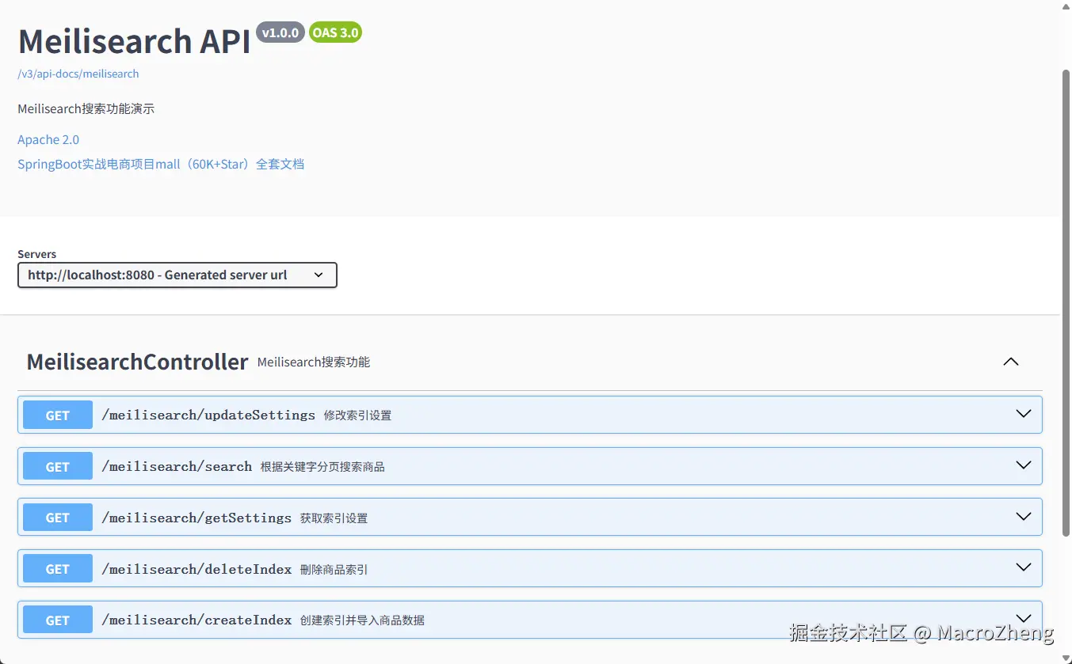Click GET button for getSettings endpoint
Viewport: 1072px width, 664px height.
[x=58, y=518]
